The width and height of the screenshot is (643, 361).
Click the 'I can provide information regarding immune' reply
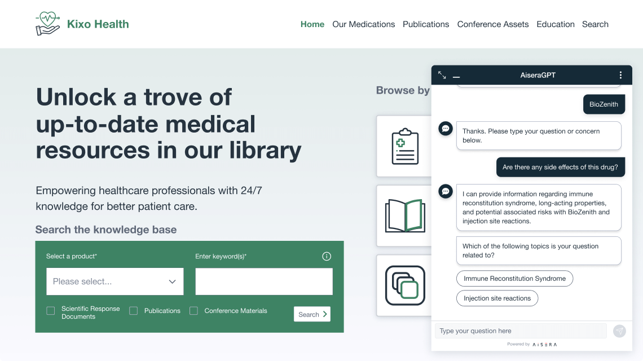point(539,208)
